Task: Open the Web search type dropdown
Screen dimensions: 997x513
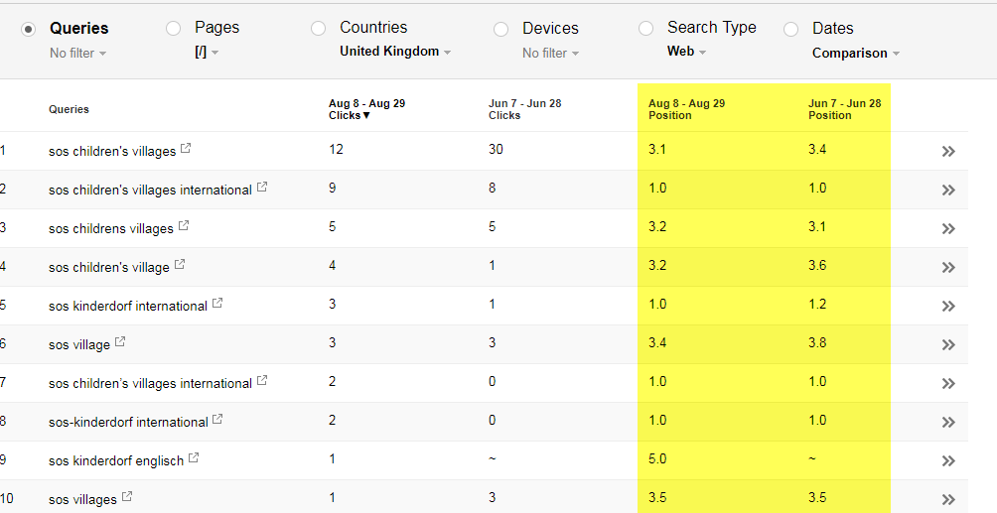Action: click(686, 52)
